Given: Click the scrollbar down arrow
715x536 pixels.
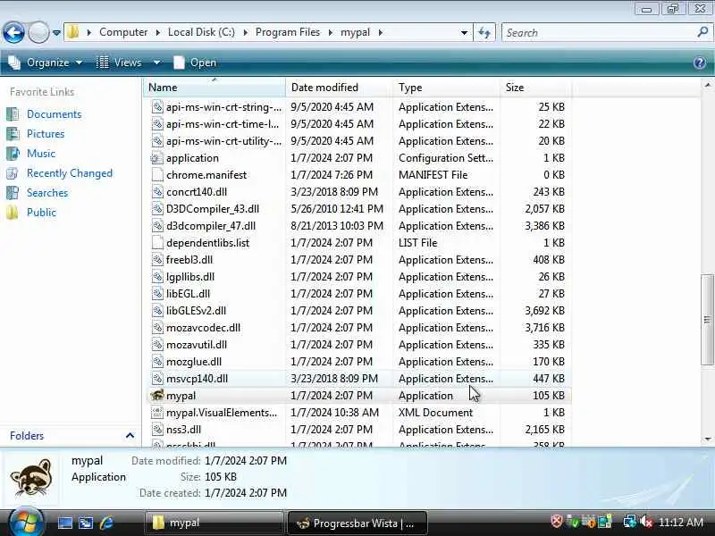Looking at the screenshot, I should point(707,439).
